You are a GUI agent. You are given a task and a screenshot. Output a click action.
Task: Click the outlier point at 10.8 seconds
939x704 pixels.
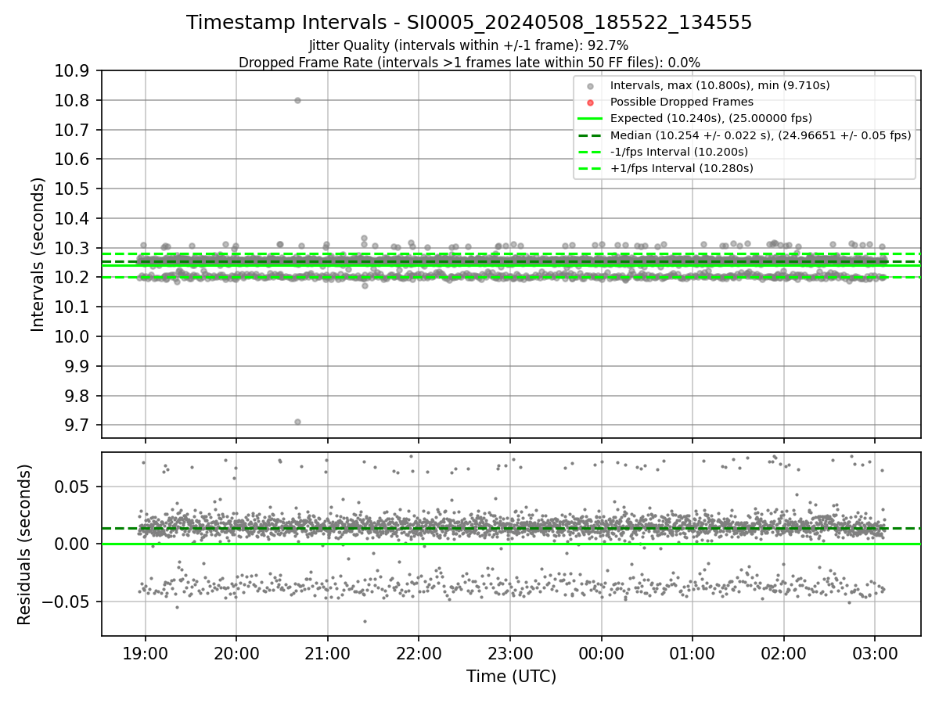tap(297, 100)
